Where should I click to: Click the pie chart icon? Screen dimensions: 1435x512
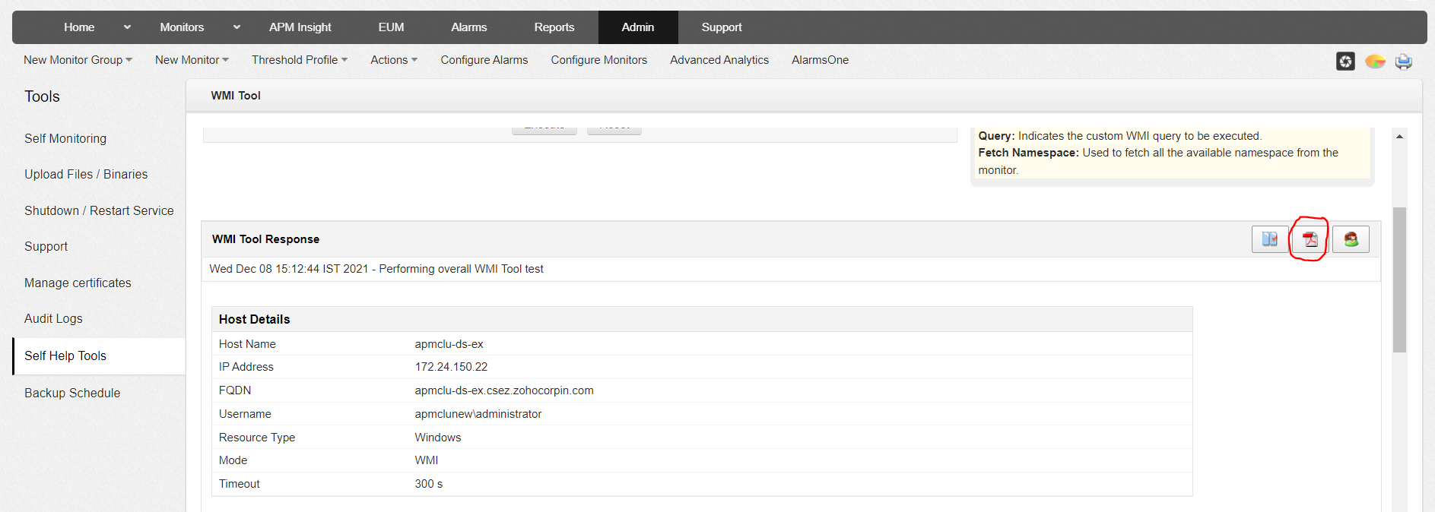pyautogui.click(x=1374, y=62)
